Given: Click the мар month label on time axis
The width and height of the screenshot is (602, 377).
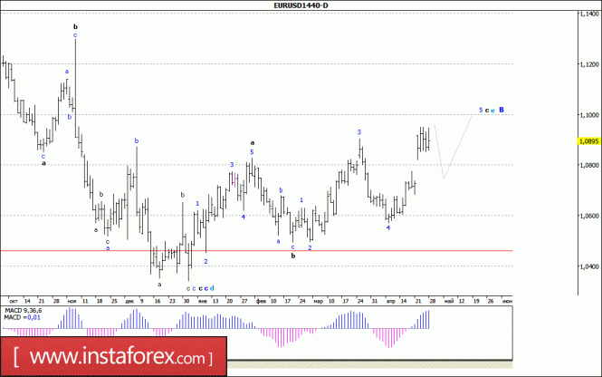Looking at the screenshot, I should point(319,301).
